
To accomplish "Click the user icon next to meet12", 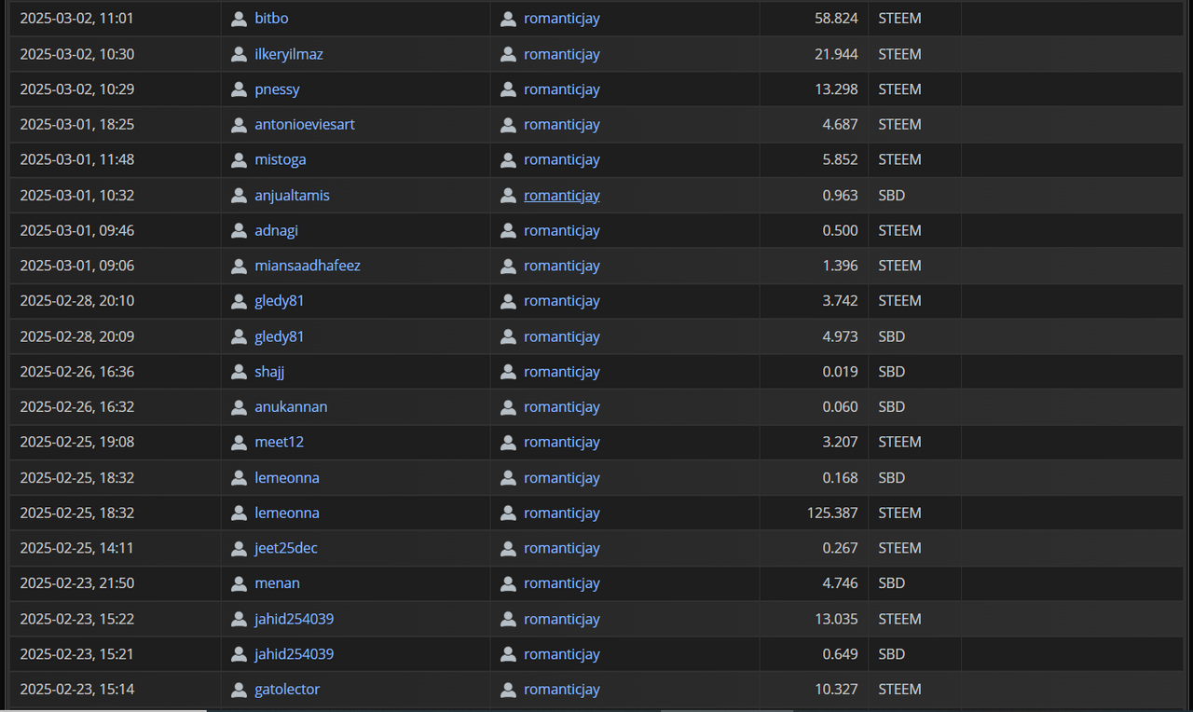I will point(239,442).
